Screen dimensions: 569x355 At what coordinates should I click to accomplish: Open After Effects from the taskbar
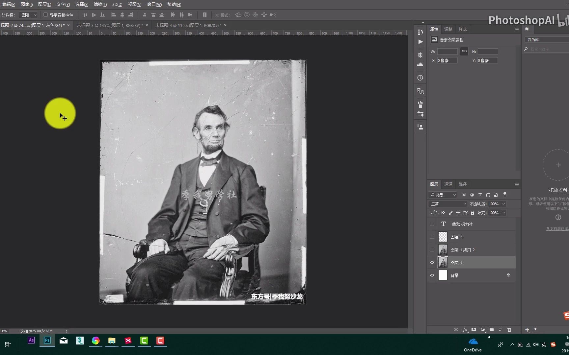31,341
